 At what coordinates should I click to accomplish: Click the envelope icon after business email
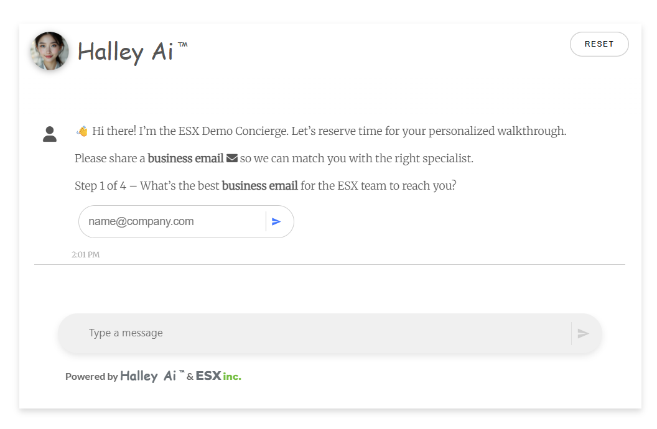[x=232, y=159]
